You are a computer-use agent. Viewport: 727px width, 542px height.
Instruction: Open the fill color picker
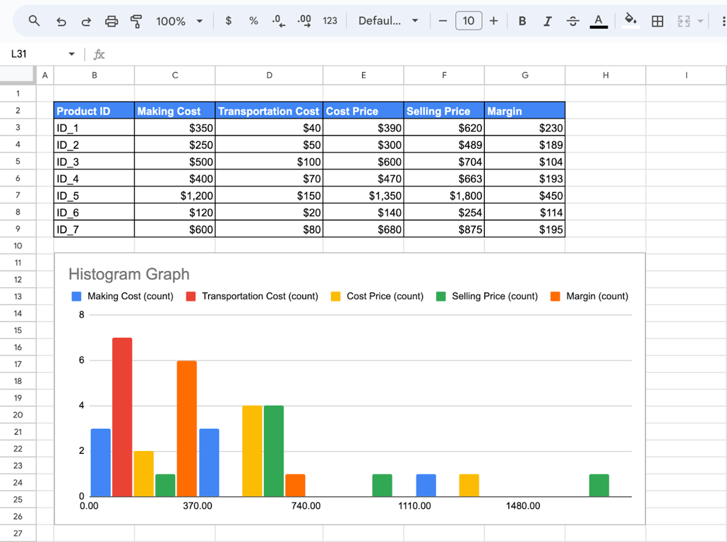630,20
